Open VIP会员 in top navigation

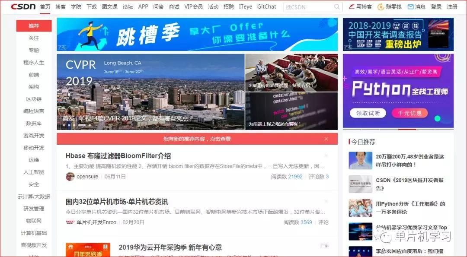(194, 6)
